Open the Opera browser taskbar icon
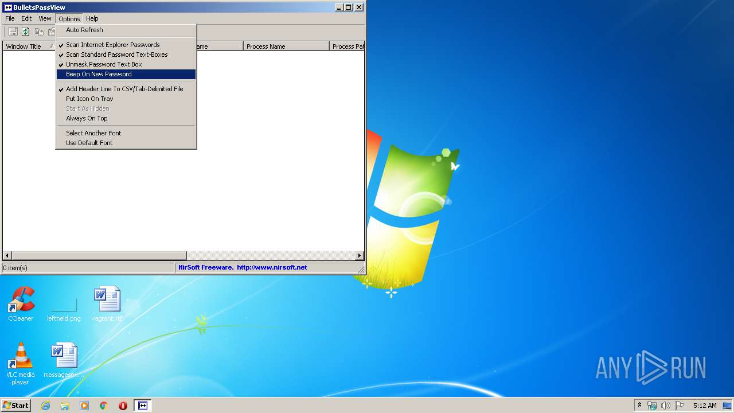 click(123, 406)
